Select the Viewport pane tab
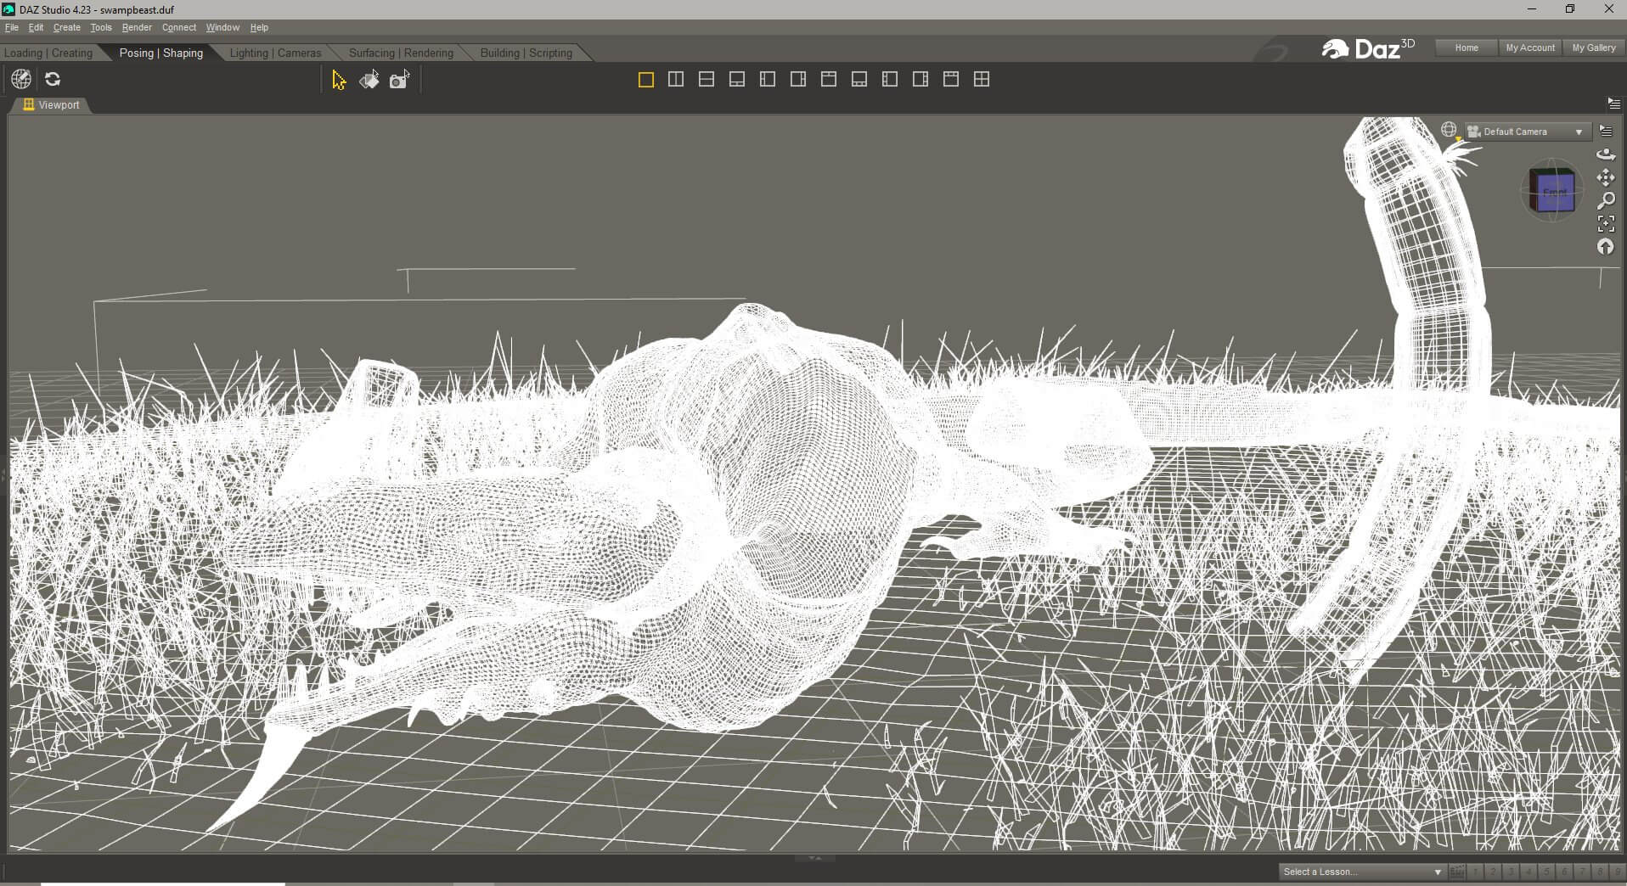 (x=51, y=105)
